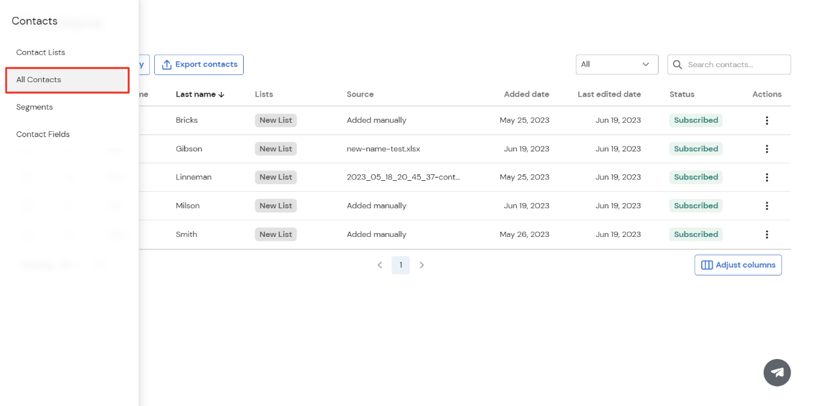Image resolution: width=818 pixels, height=406 pixels.
Task: Click the magnifier icon in the search field
Action: click(678, 64)
